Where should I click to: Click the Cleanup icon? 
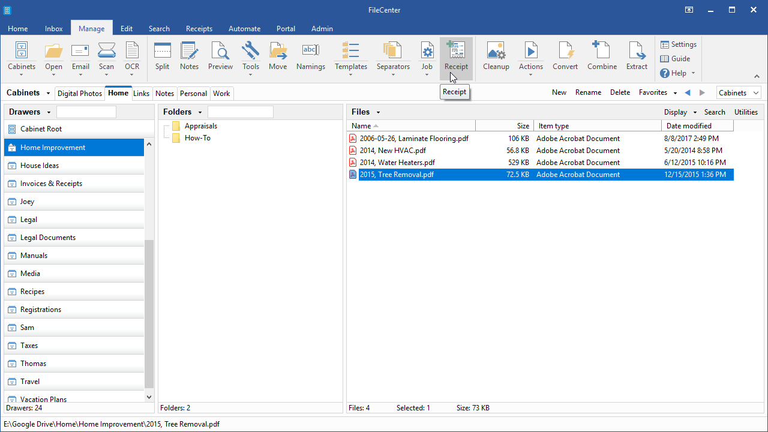[496, 56]
